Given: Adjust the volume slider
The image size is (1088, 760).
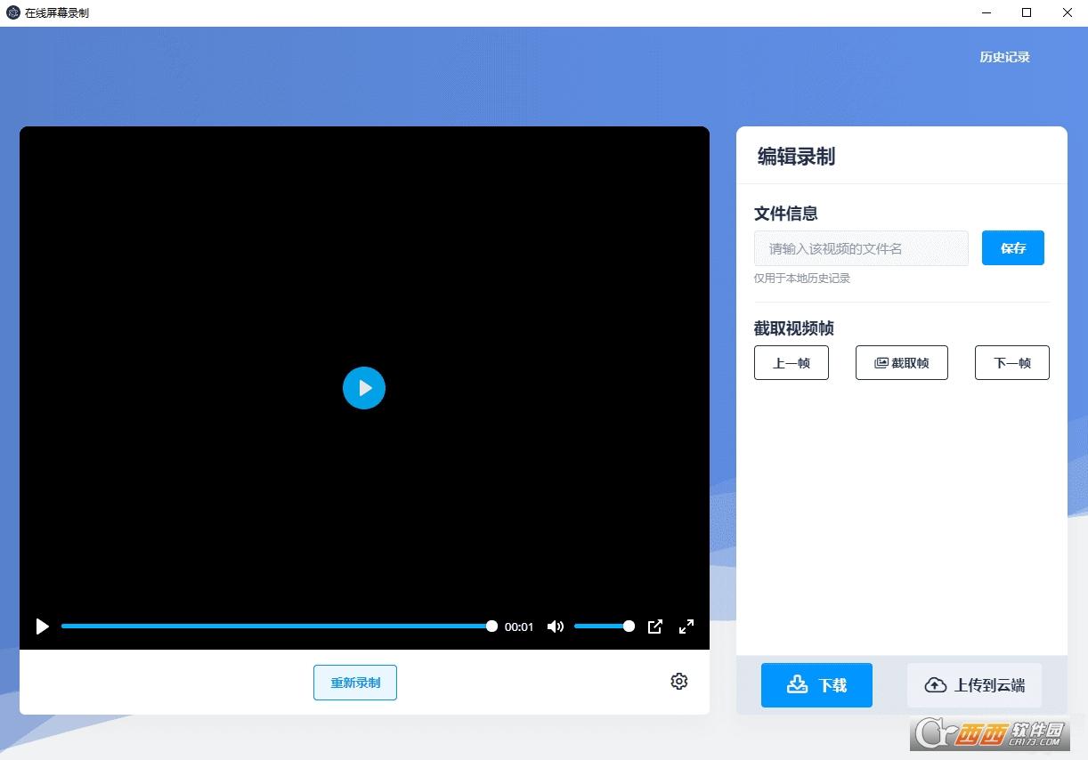Looking at the screenshot, I should coord(602,627).
